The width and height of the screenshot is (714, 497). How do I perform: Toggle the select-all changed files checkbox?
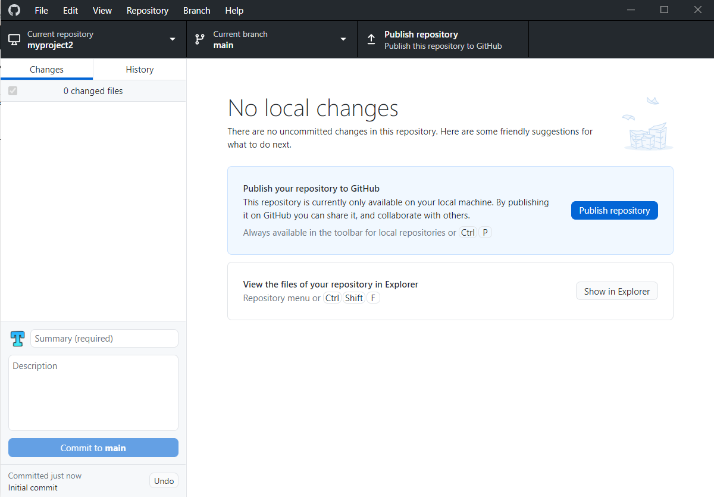click(12, 90)
